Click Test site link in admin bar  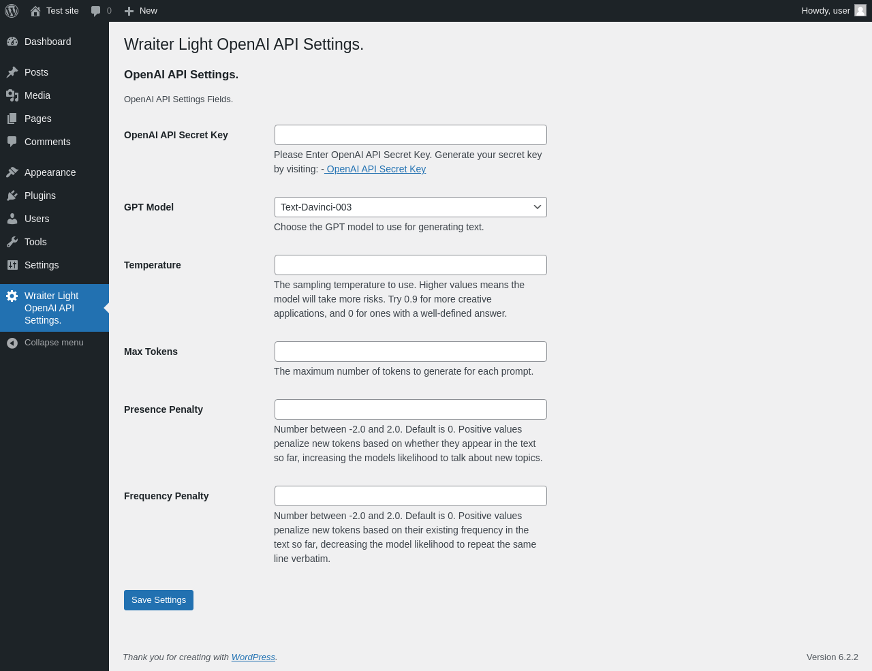pyautogui.click(x=63, y=11)
